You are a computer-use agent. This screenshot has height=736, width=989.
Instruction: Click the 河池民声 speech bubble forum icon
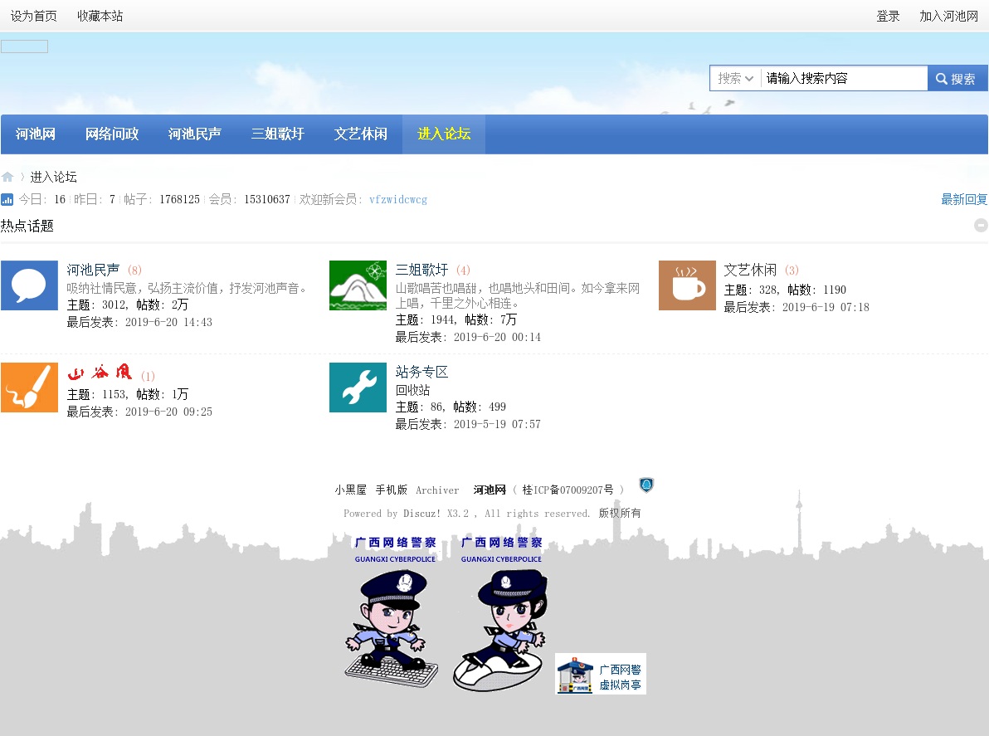click(29, 285)
